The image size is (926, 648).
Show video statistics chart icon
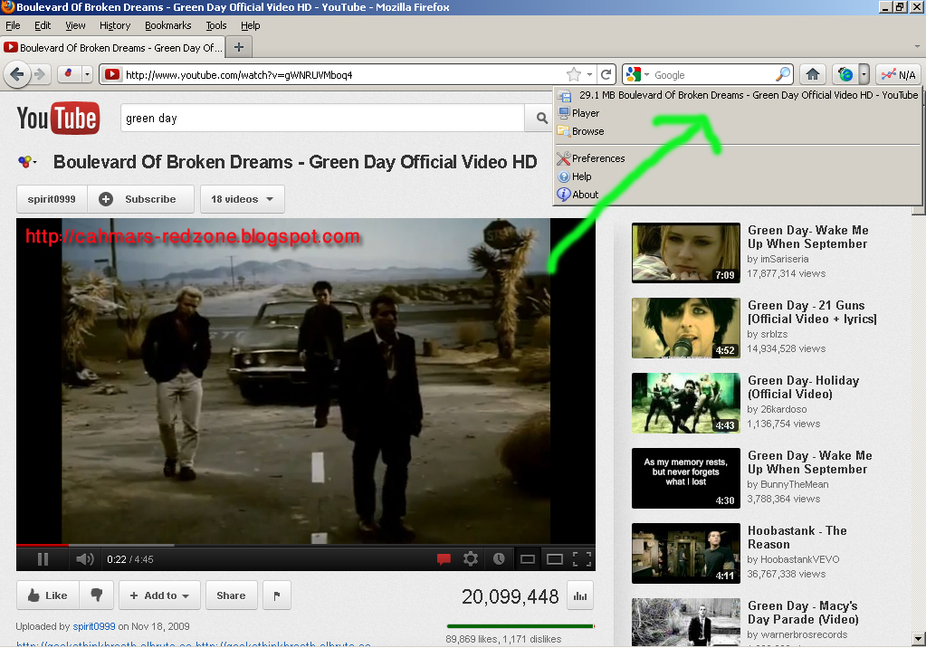pyautogui.click(x=580, y=596)
